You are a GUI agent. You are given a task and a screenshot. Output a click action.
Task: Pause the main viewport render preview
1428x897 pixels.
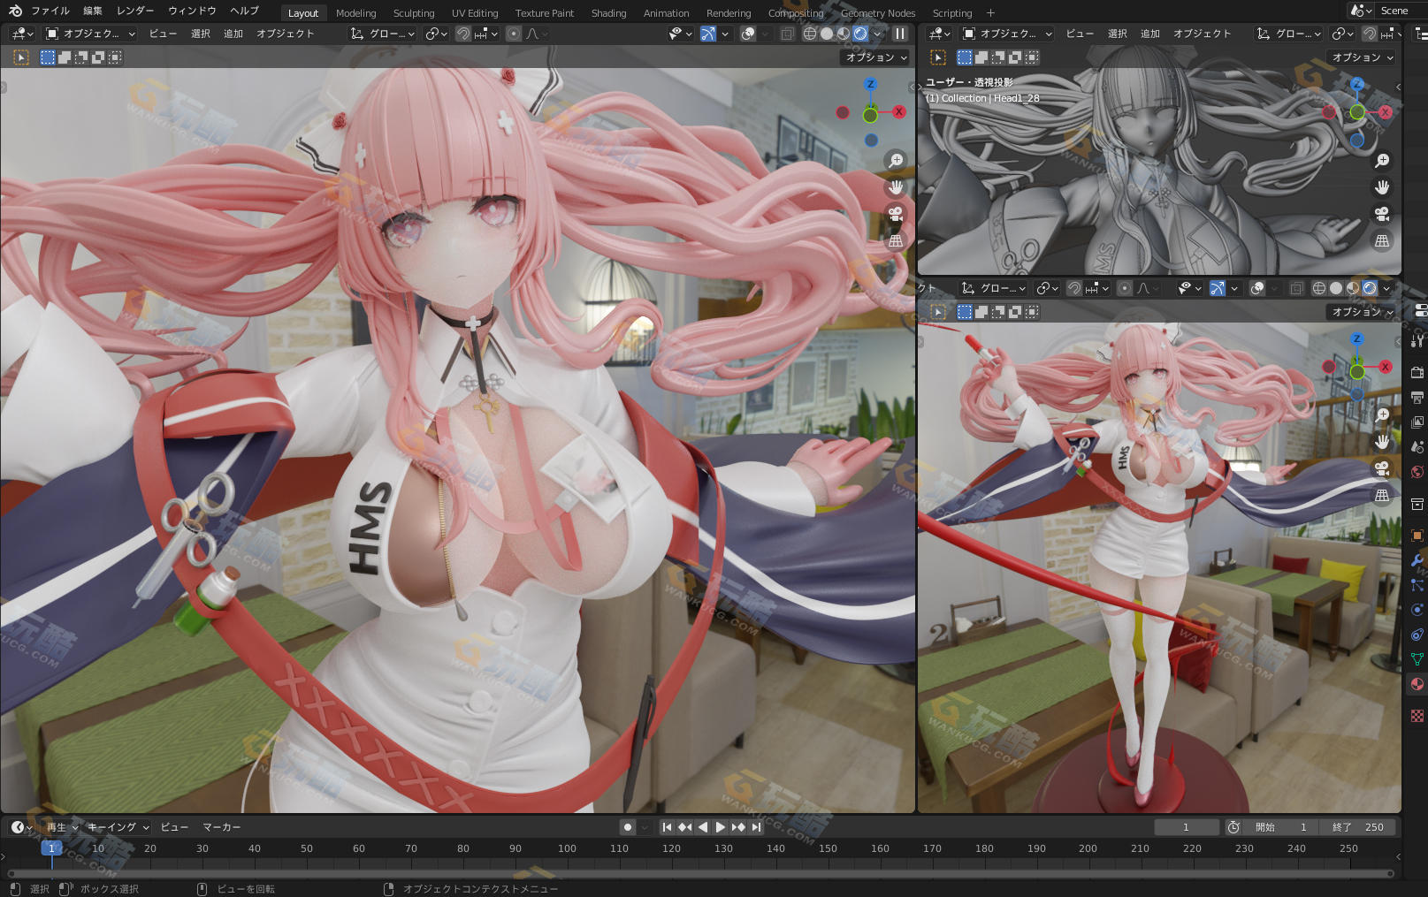coord(900,34)
